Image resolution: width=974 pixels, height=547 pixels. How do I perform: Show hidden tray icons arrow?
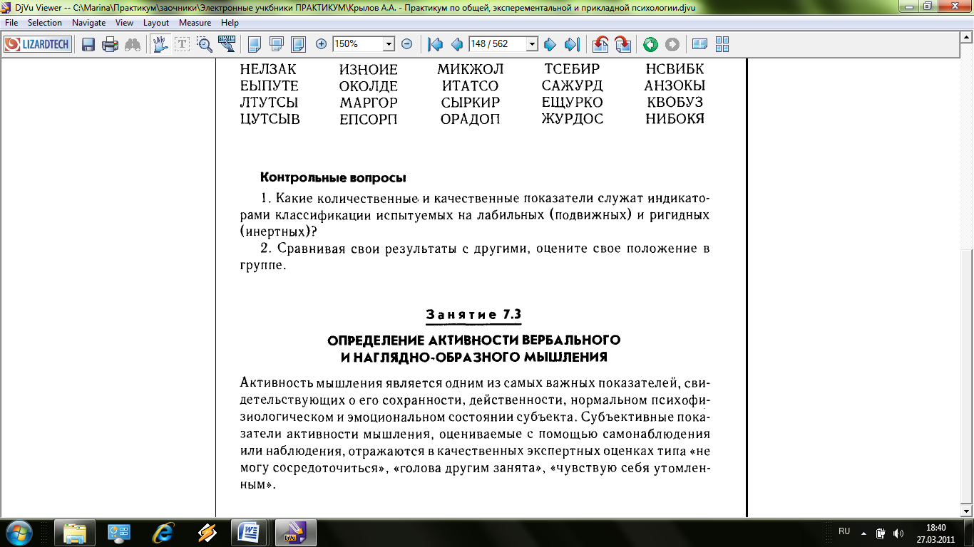click(x=863, y=533)
